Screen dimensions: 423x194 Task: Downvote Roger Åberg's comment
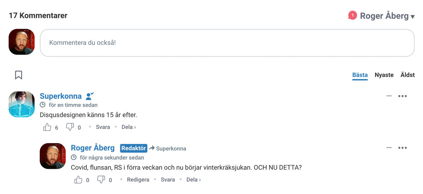(101, 179)
